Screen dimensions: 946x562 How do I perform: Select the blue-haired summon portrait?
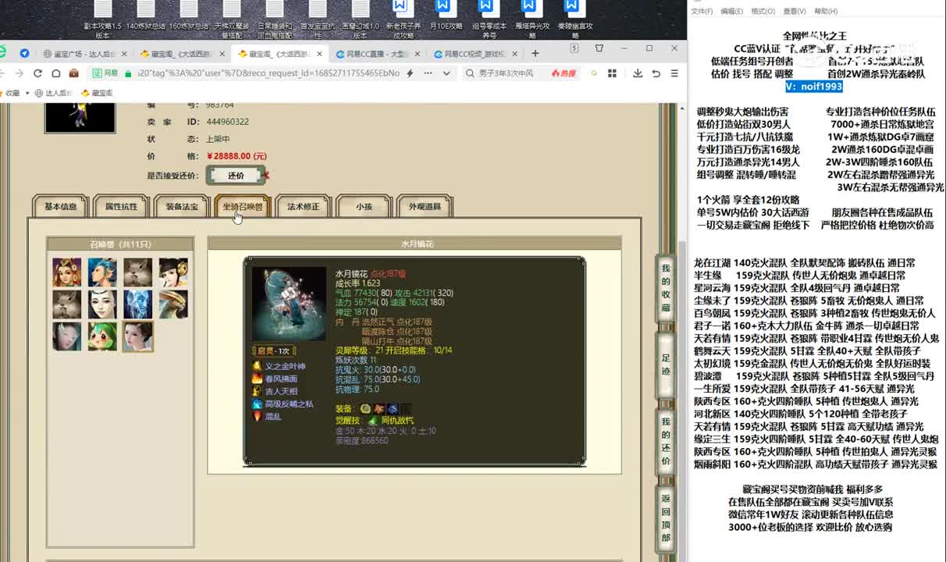pos(102,272)
